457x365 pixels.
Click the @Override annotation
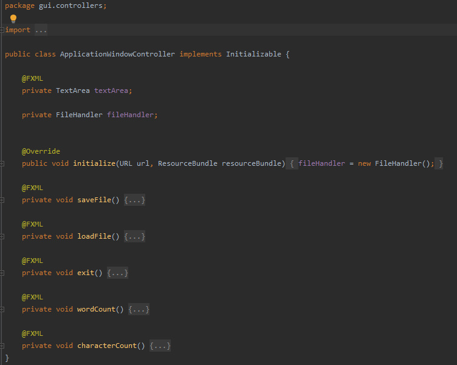tap(41, 151)
